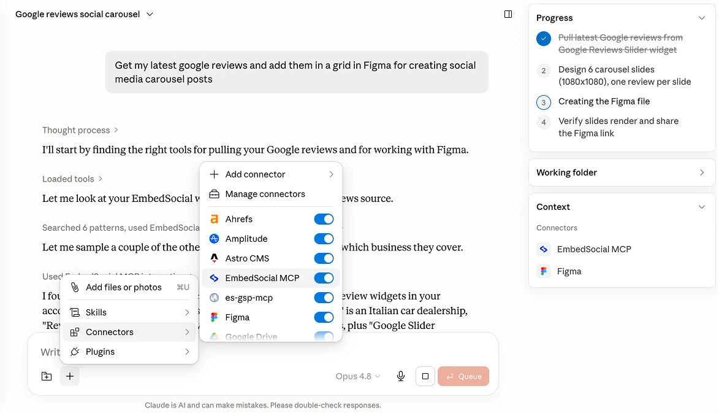Screen dimensions: 719x413
Task: Collapse the Progress panel
Action: [702, 18]
